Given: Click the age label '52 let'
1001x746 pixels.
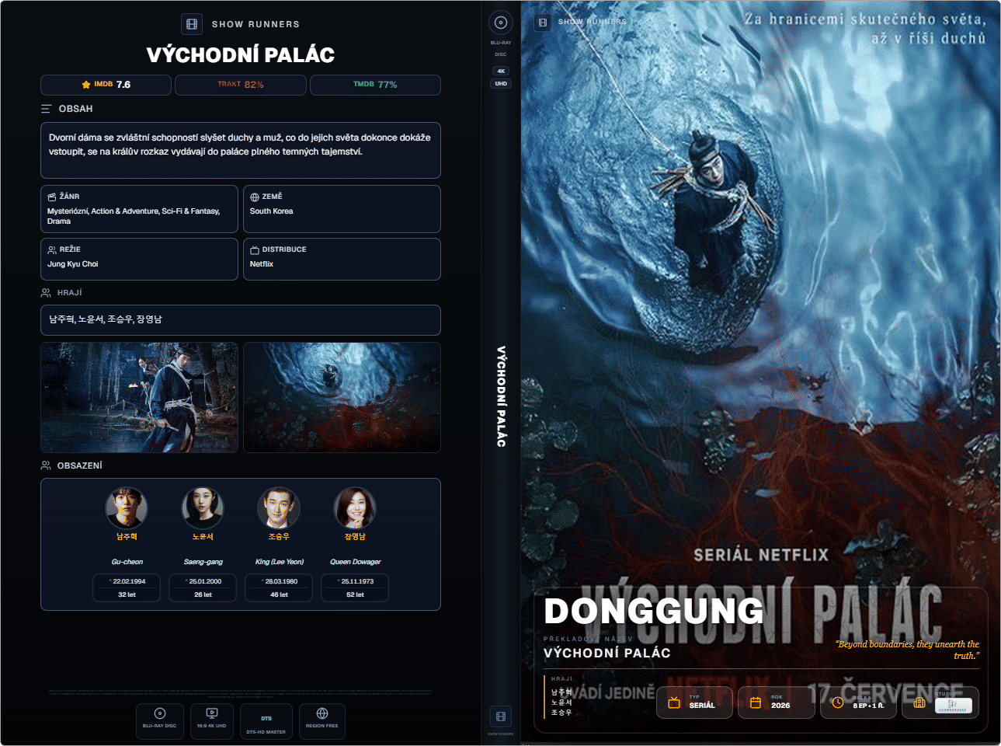Looking at the screenshot, I should point(355,594).
